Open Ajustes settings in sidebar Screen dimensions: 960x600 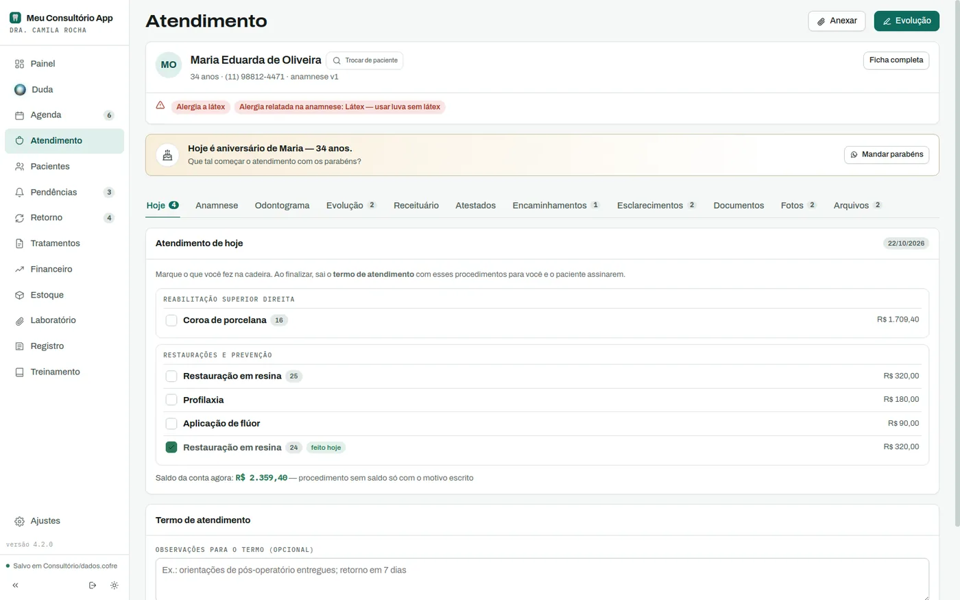(x=64, y=521)
